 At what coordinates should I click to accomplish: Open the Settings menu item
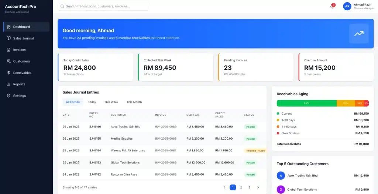click(x=27, y=96)
